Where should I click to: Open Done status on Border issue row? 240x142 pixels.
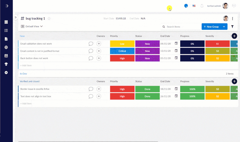(x=147, y=89)
